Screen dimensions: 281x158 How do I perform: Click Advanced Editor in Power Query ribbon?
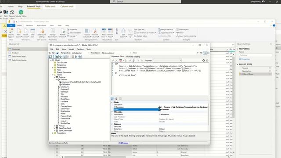pos(74,33)
